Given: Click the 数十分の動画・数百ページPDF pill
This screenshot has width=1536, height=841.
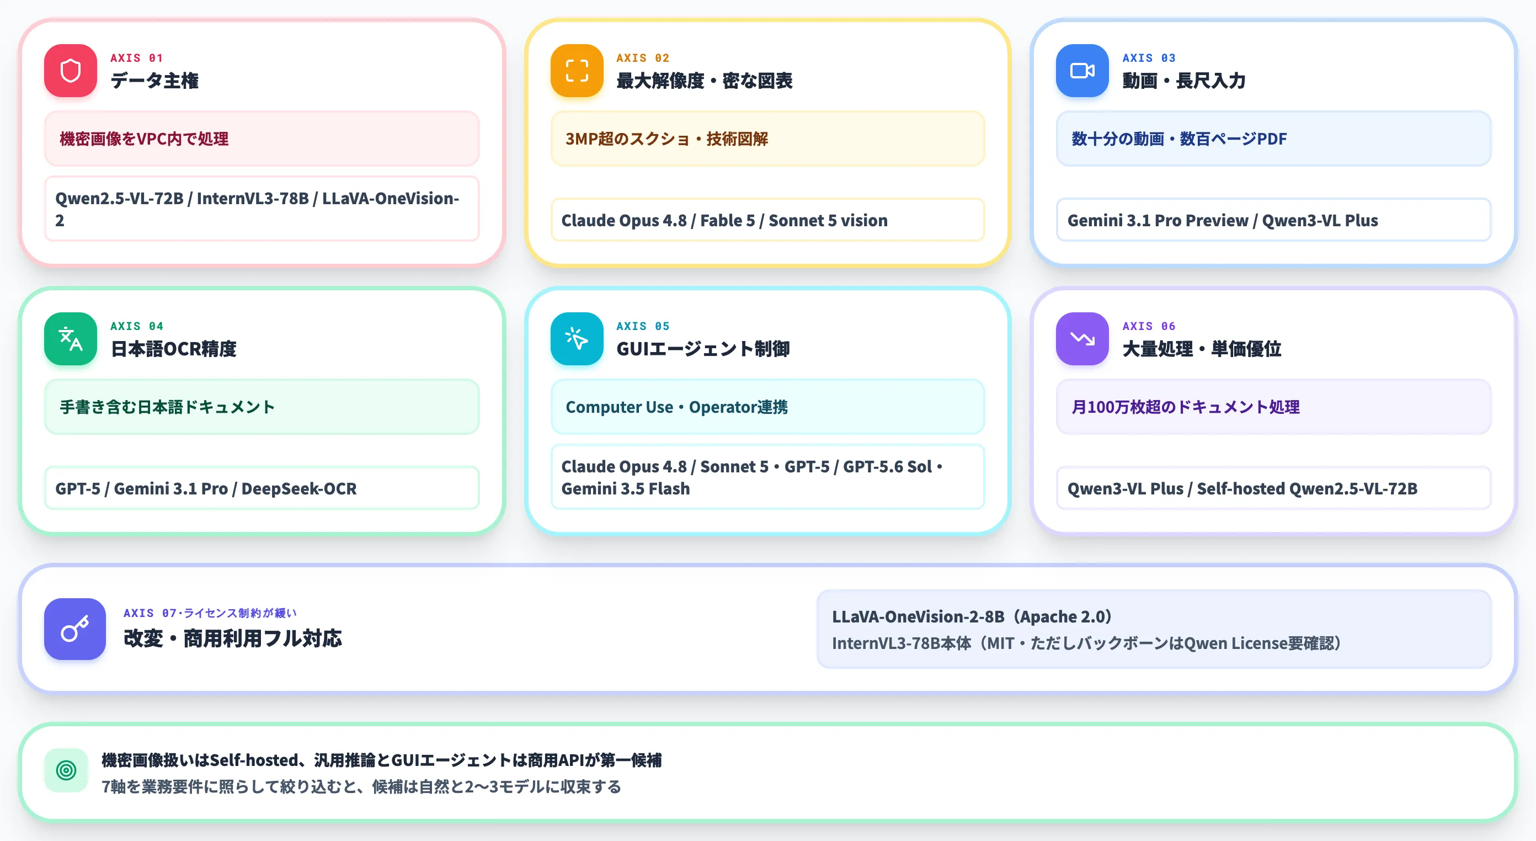Looking at the screenshot, I should pyautogui.click(x=1273, y=139).
